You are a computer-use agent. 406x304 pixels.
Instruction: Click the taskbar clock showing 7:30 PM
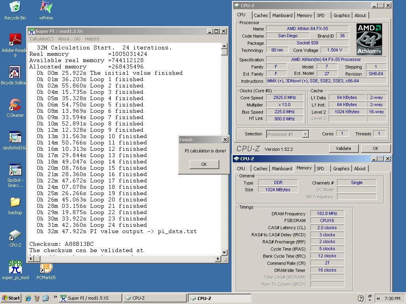click(x=392, y=298)
